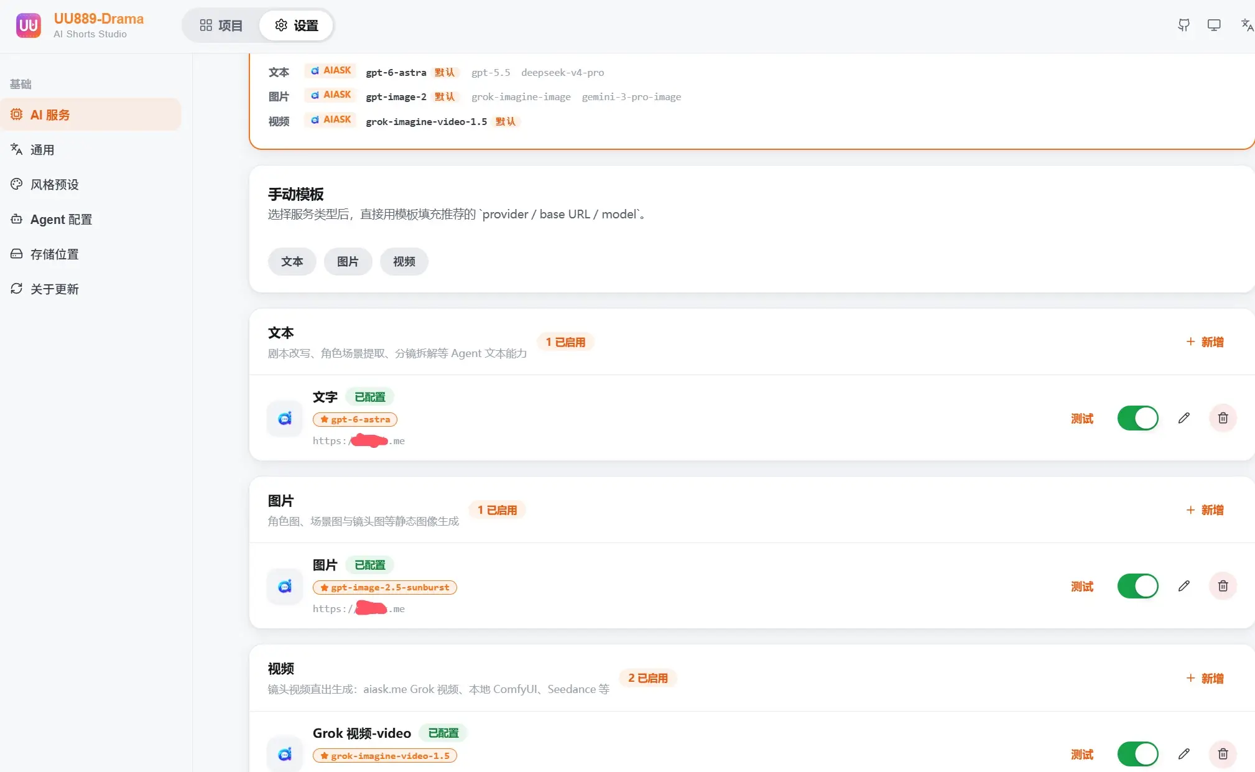1255x772 pixels.
Task: Click the provider icon beside 文字 entry
Action: tap(285, 419)
